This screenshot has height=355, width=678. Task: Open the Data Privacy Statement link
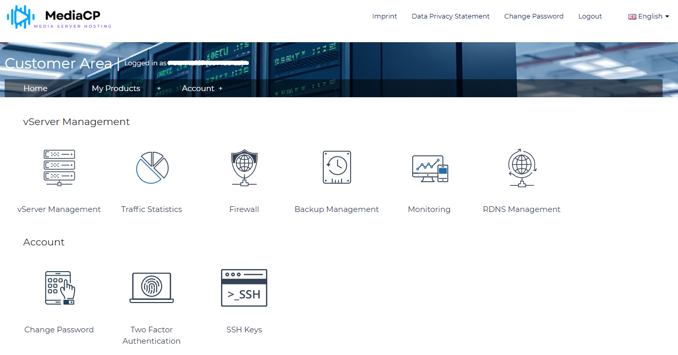(x=451, y=16)
